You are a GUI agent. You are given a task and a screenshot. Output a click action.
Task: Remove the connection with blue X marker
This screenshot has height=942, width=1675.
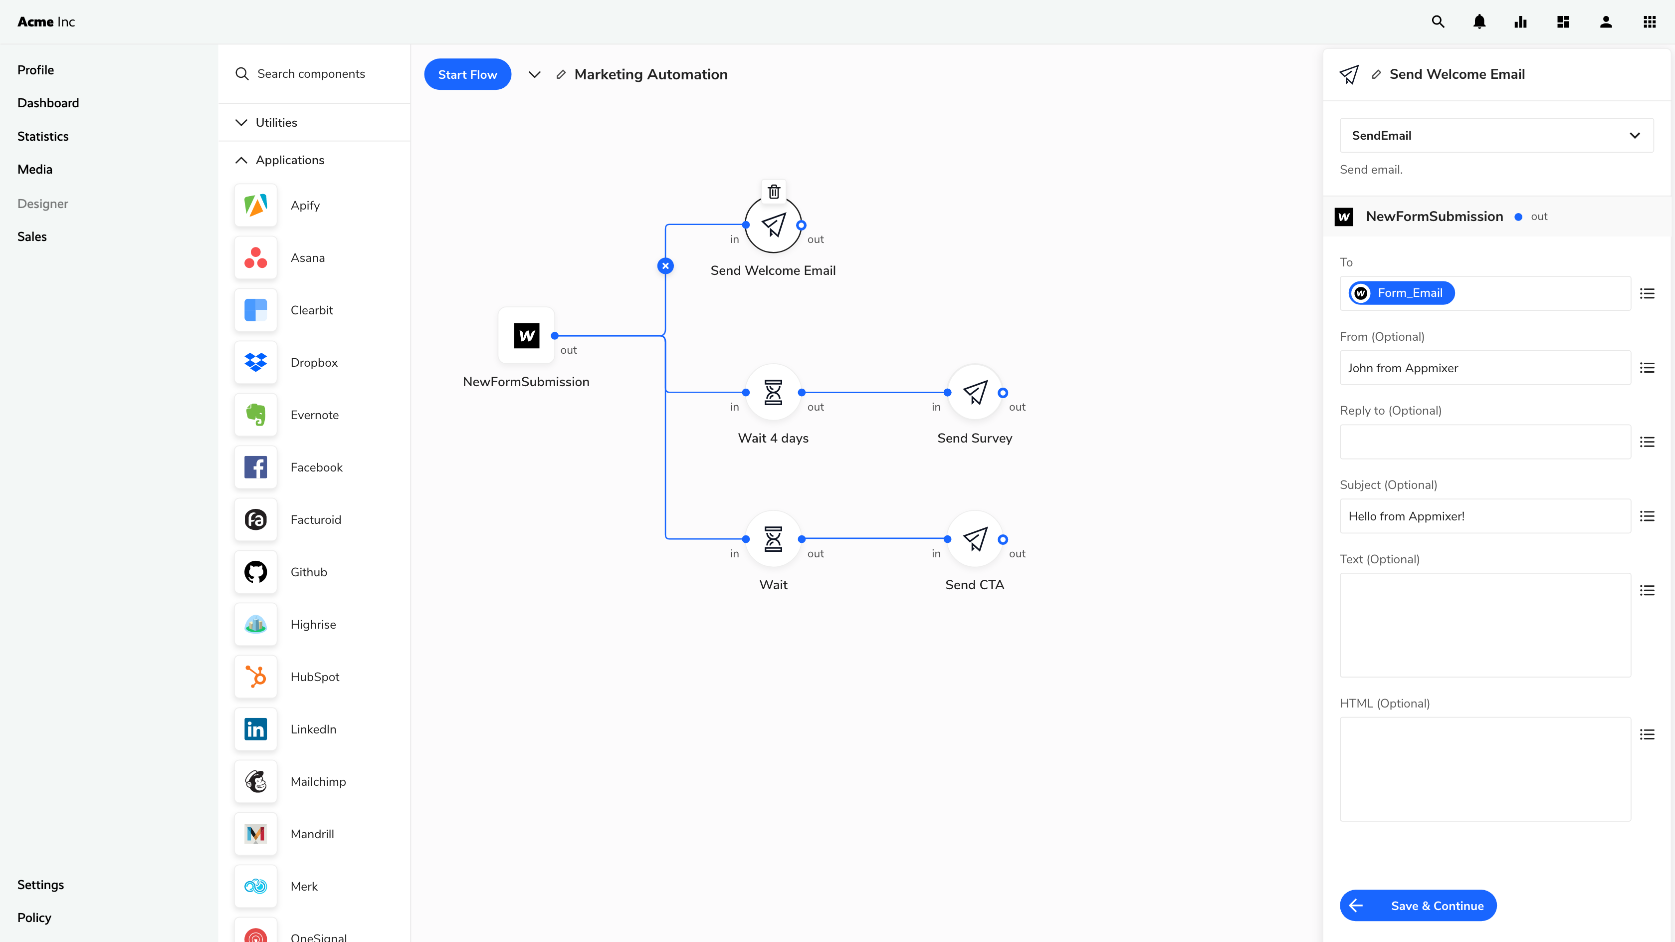(x=665, y=265)
